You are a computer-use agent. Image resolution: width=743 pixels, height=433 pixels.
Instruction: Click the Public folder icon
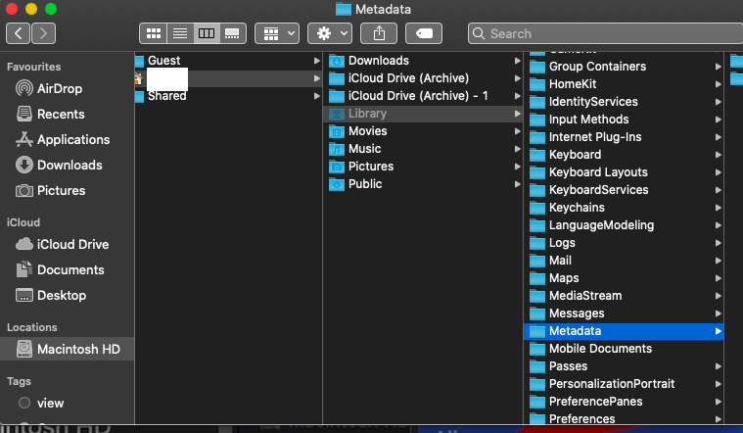[x=337, y=184]
